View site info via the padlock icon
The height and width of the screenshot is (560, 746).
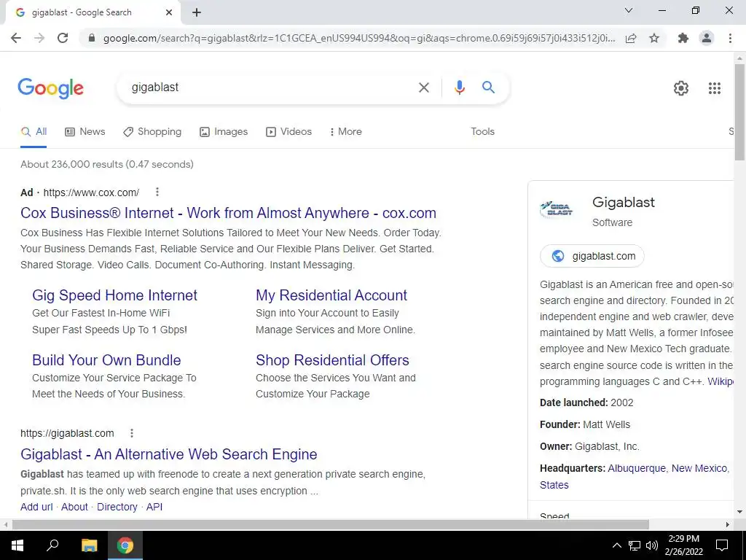pyautogui.click(x=92, y=38)
